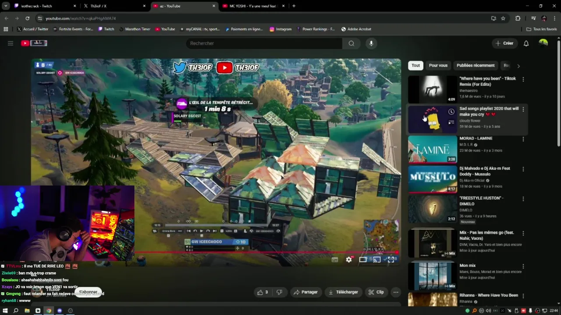Viewport: 561px width, 315px height.
Task: Show more filter chips with the arrow
Action: (518, 66)
